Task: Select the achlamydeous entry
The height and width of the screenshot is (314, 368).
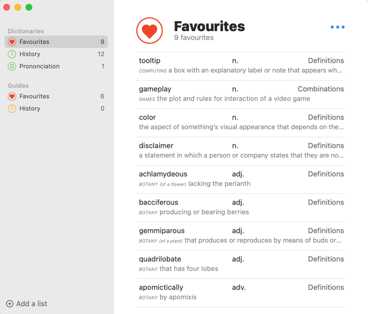Action: [241, 179]
